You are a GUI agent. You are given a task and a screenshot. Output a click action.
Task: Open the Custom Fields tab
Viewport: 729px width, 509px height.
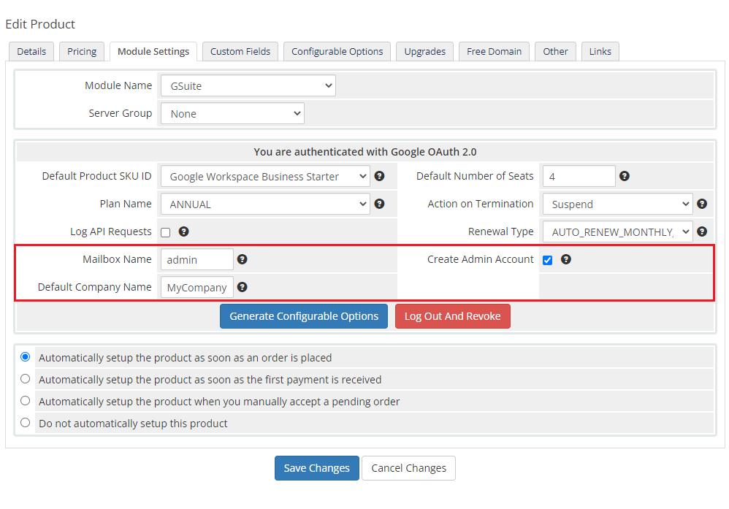pyautogui.click(x=240, y=52)
